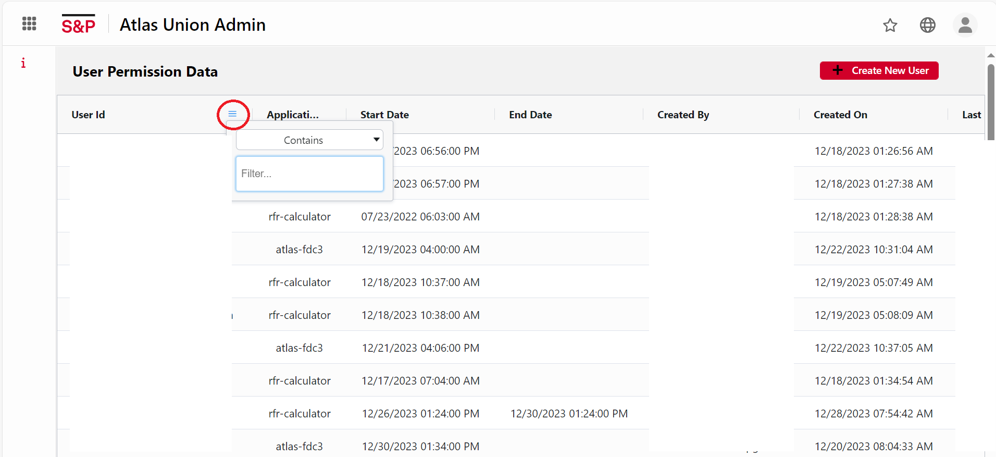Image resolution: width=996 pixels, height=457 pixels.
Task: Select Created On 12/22/2023 10:37:05 AM
Action: pos(874,348)
